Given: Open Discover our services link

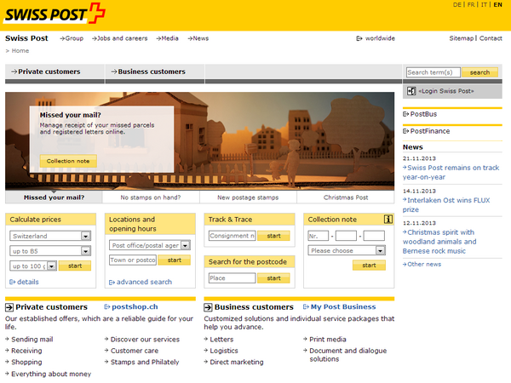Looking at the screenshot, I should (145, 340).
